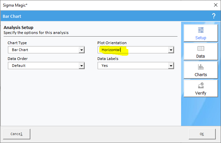Expand the Data Order dropdown arrow

point(81,66)
